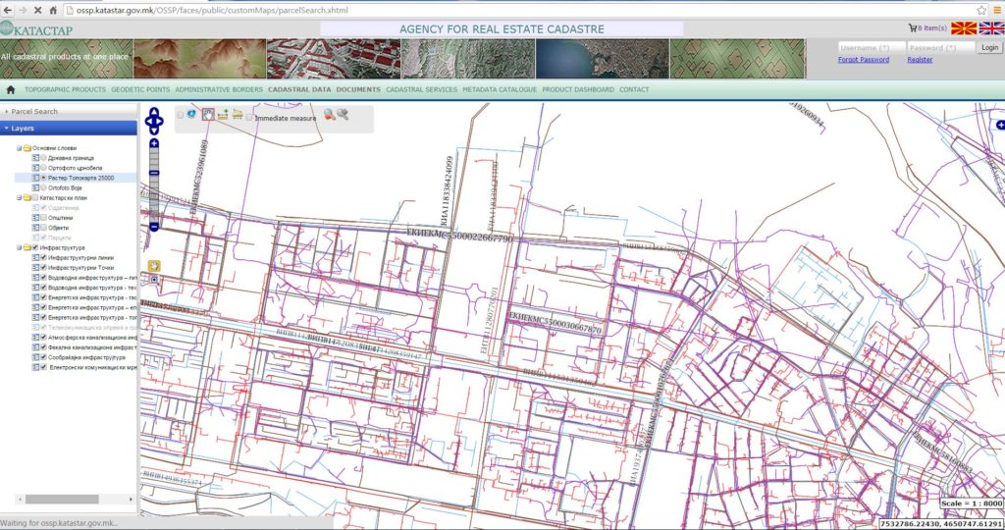Click the pan direction compass control
This screenshot has height=530, width=1005.
point(153,122)
